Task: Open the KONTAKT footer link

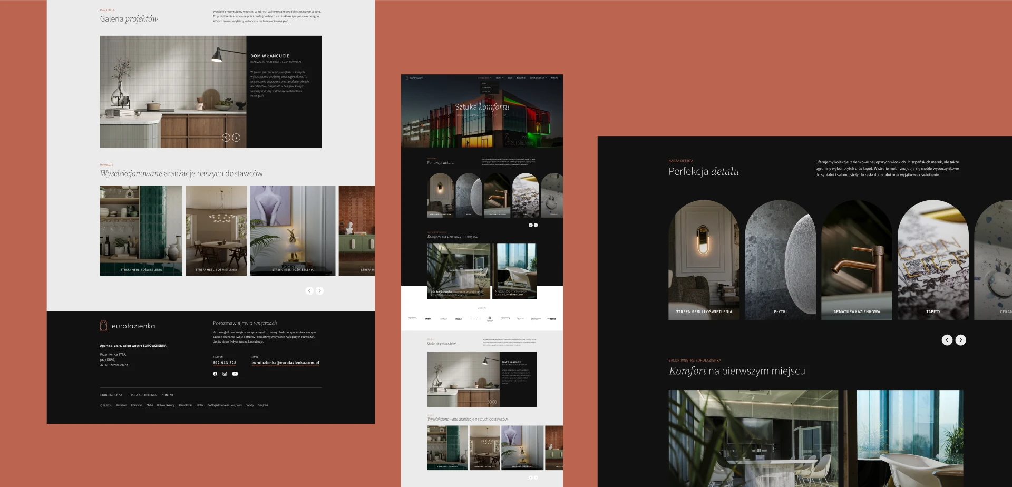Action: [168, 395]
